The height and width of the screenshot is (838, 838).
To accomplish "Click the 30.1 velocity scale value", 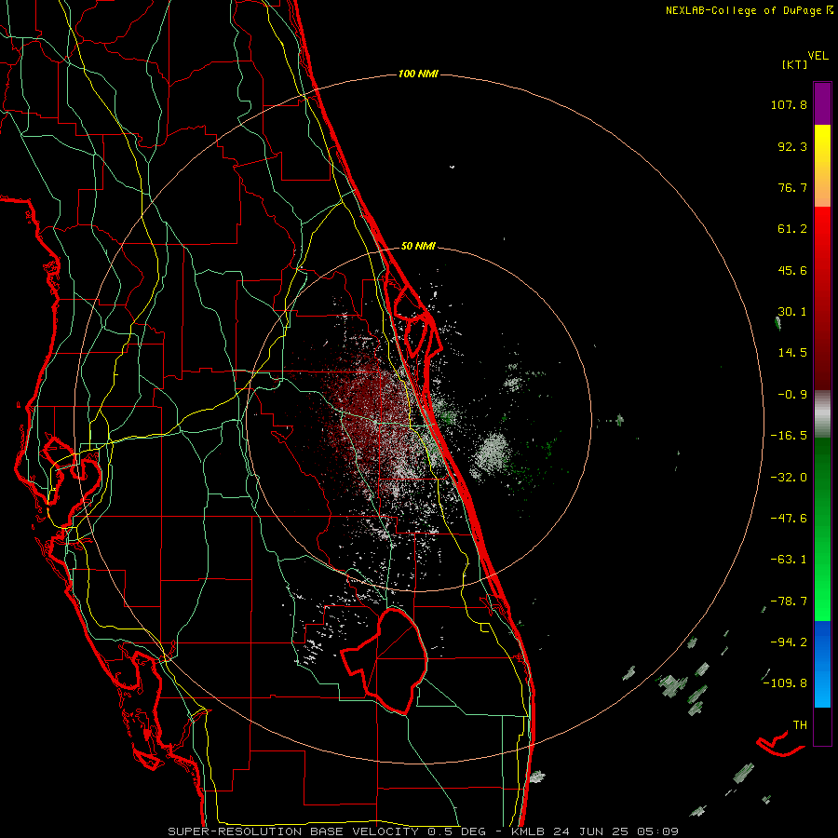I will pos(792,312).
